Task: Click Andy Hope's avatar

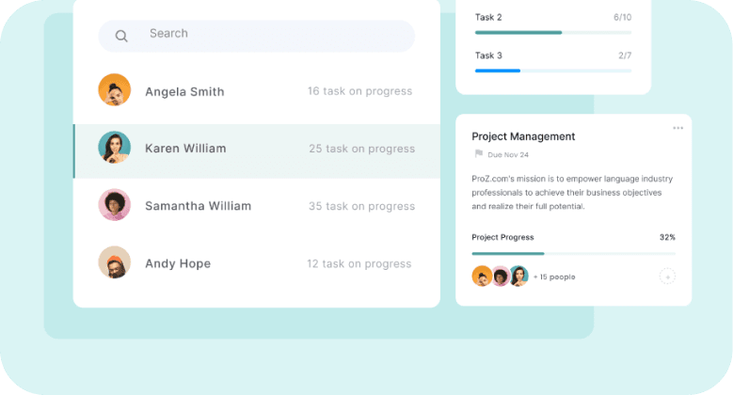Action: (x=114, y=262)
